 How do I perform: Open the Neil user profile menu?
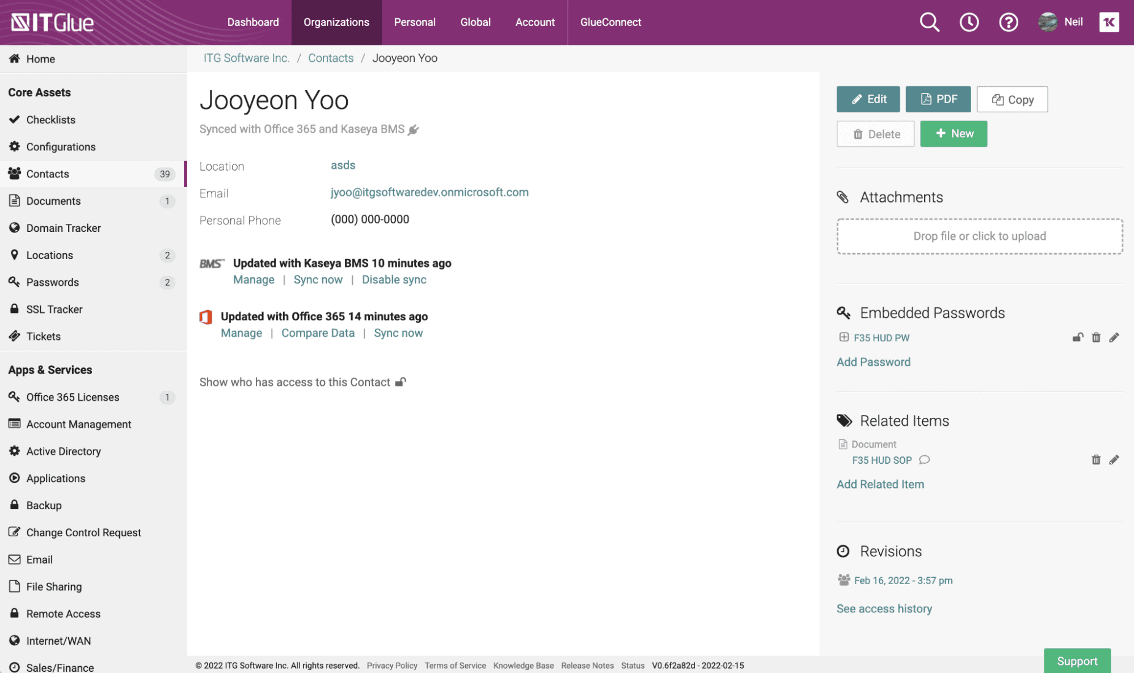point(1061,22)
